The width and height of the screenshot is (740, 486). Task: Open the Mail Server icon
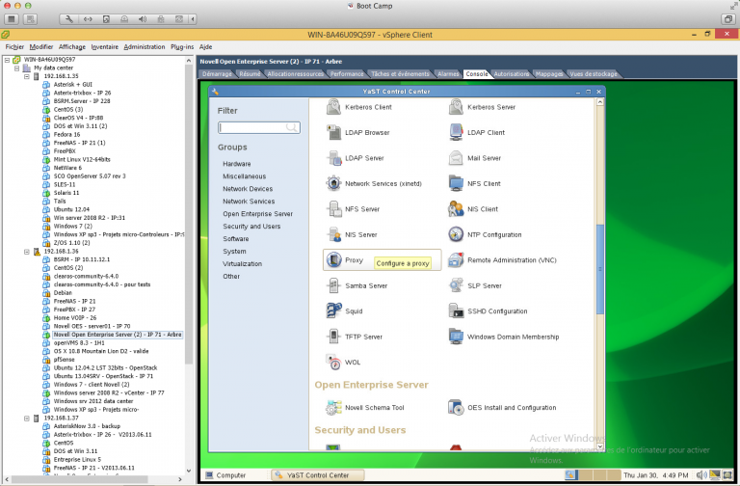click(456, 158)
